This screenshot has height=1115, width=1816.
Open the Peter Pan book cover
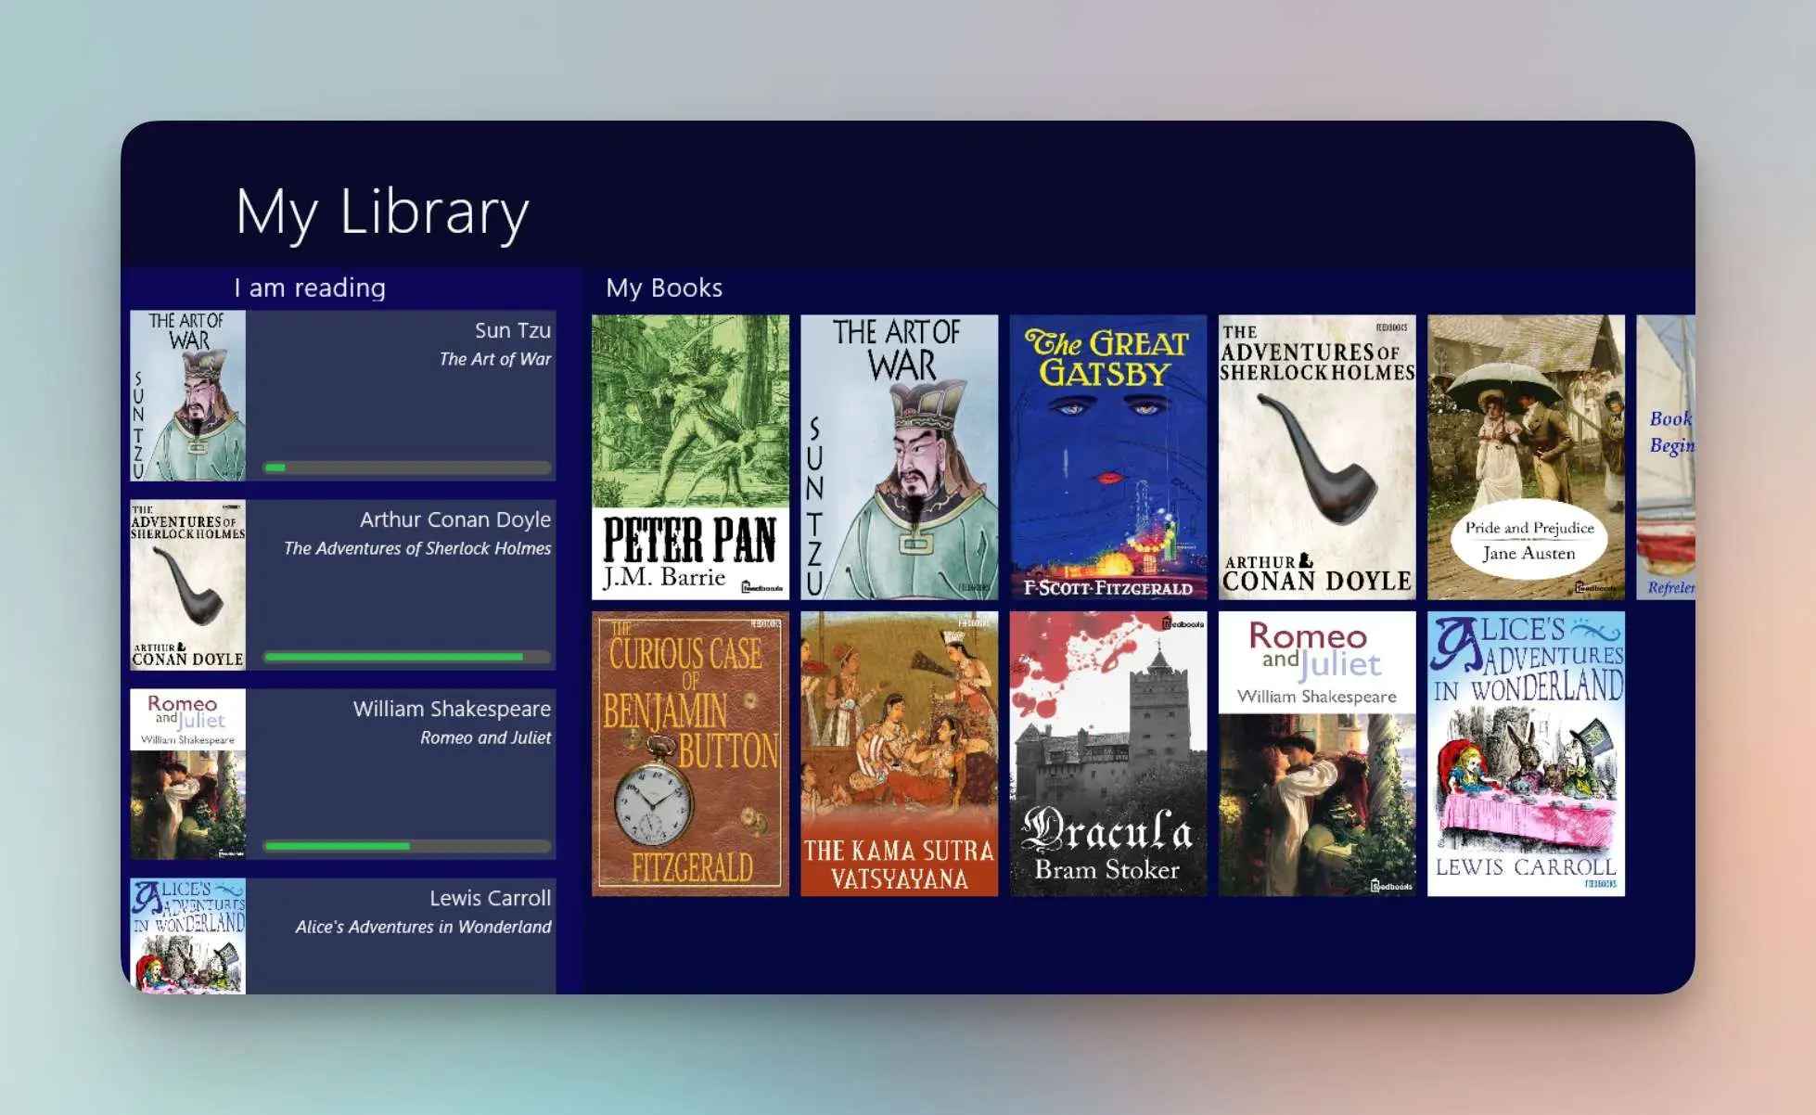[x=690, y=456]
